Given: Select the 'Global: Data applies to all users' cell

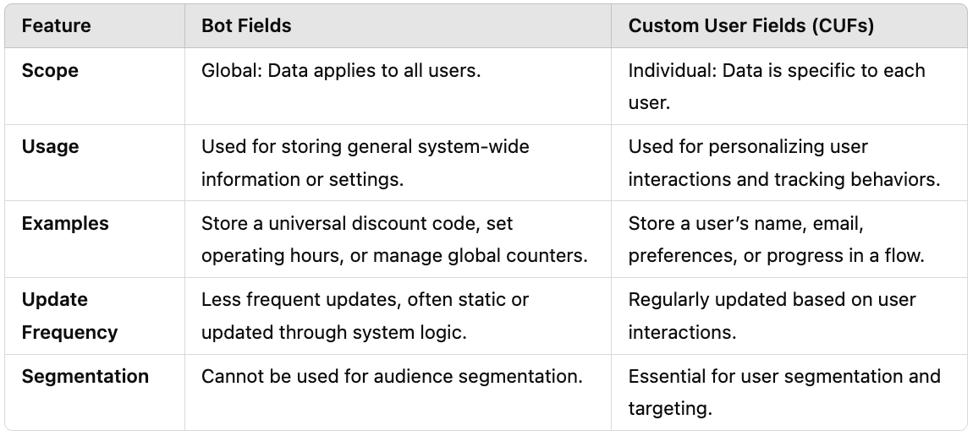Looking at the screenshot, I should point(341,71).
